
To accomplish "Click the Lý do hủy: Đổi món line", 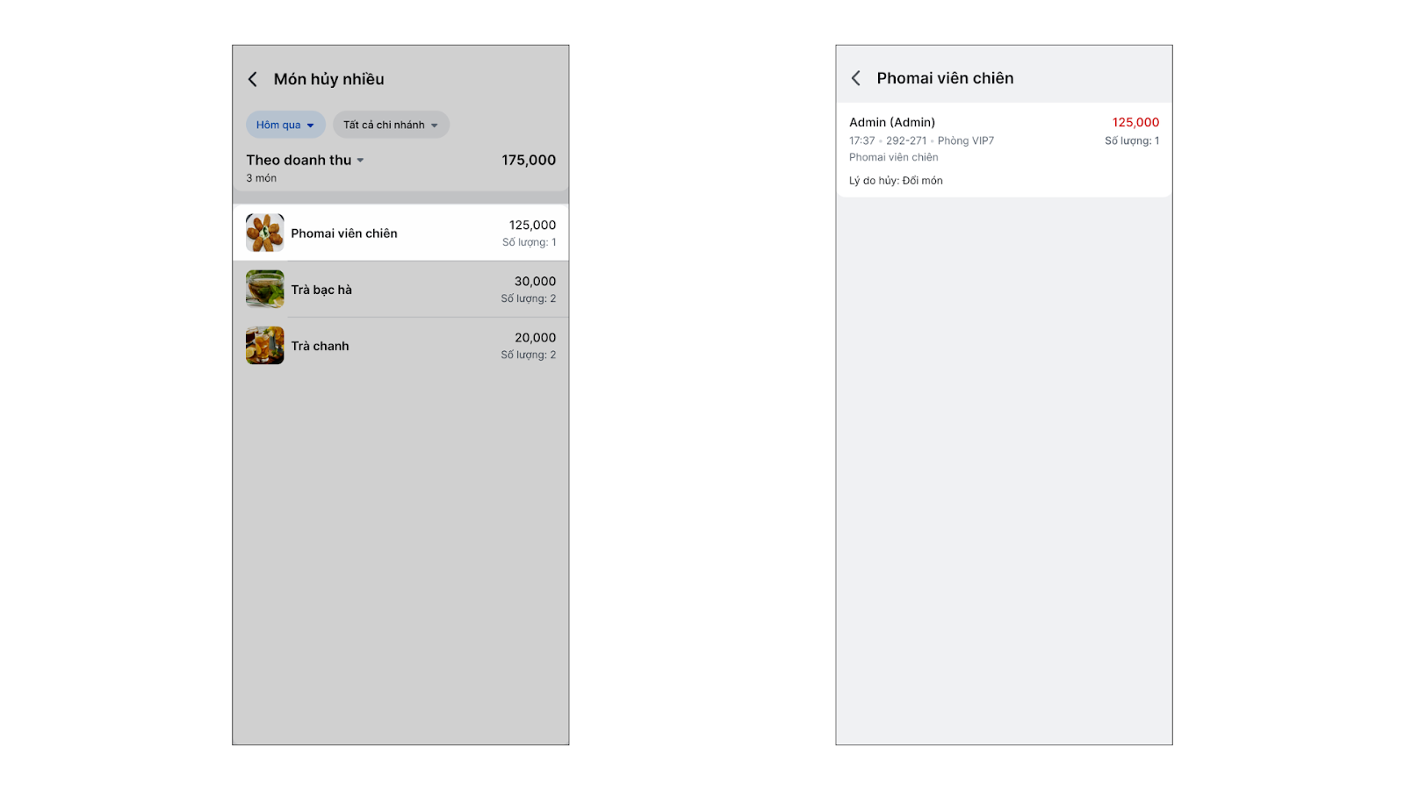I will point(896,181).
